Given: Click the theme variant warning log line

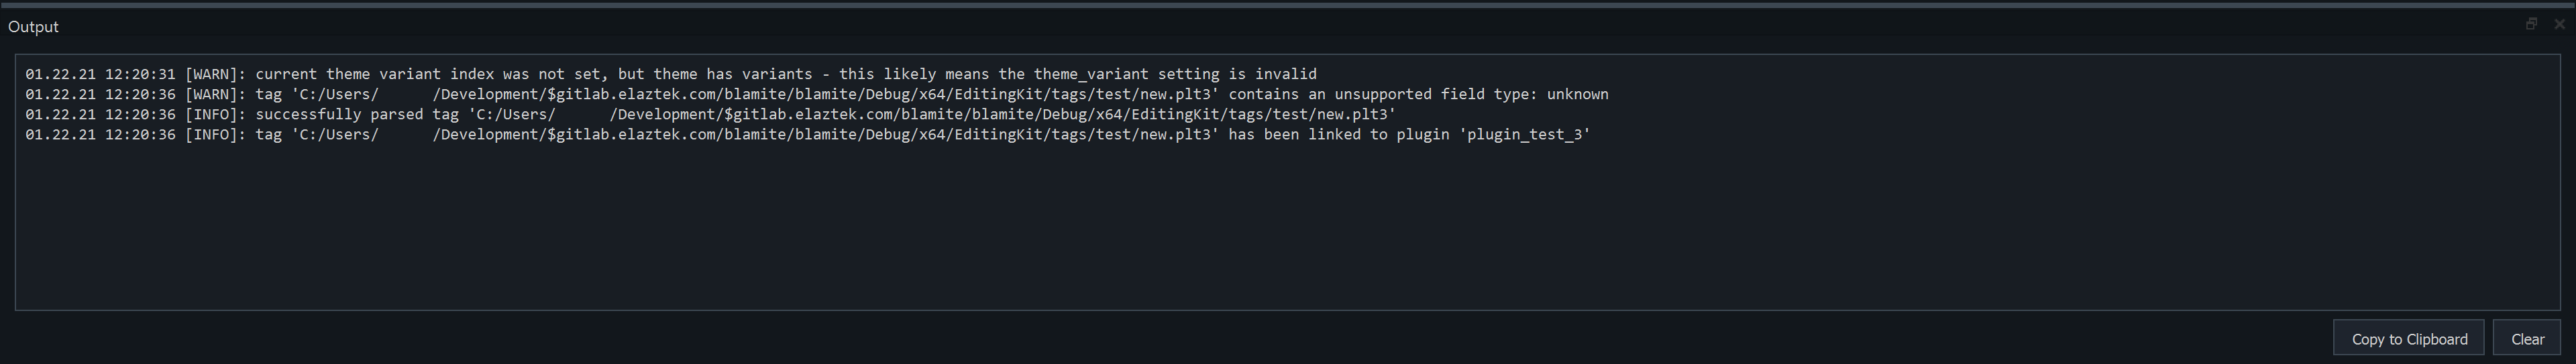Looking at the screenshot, I should 670,74.
